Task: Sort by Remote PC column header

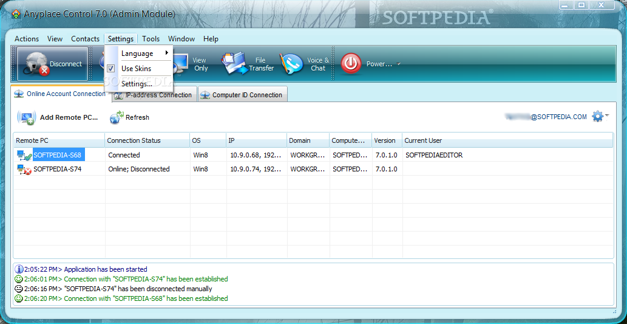Action: 59,140
